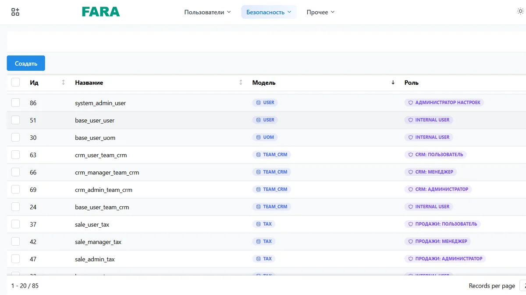The width and height of the screenshot is (526, 295).
Task: Click the Ид value 86
Action: [33, 103]
